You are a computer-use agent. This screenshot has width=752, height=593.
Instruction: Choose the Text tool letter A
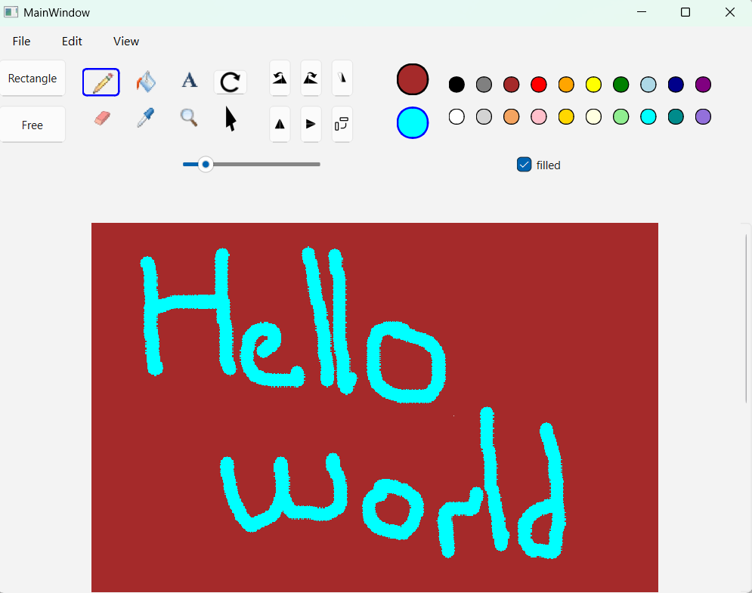tap(189, 80)
